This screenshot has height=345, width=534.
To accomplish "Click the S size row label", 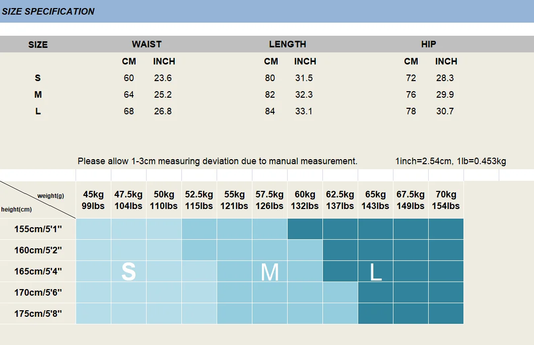I will 38,78.
